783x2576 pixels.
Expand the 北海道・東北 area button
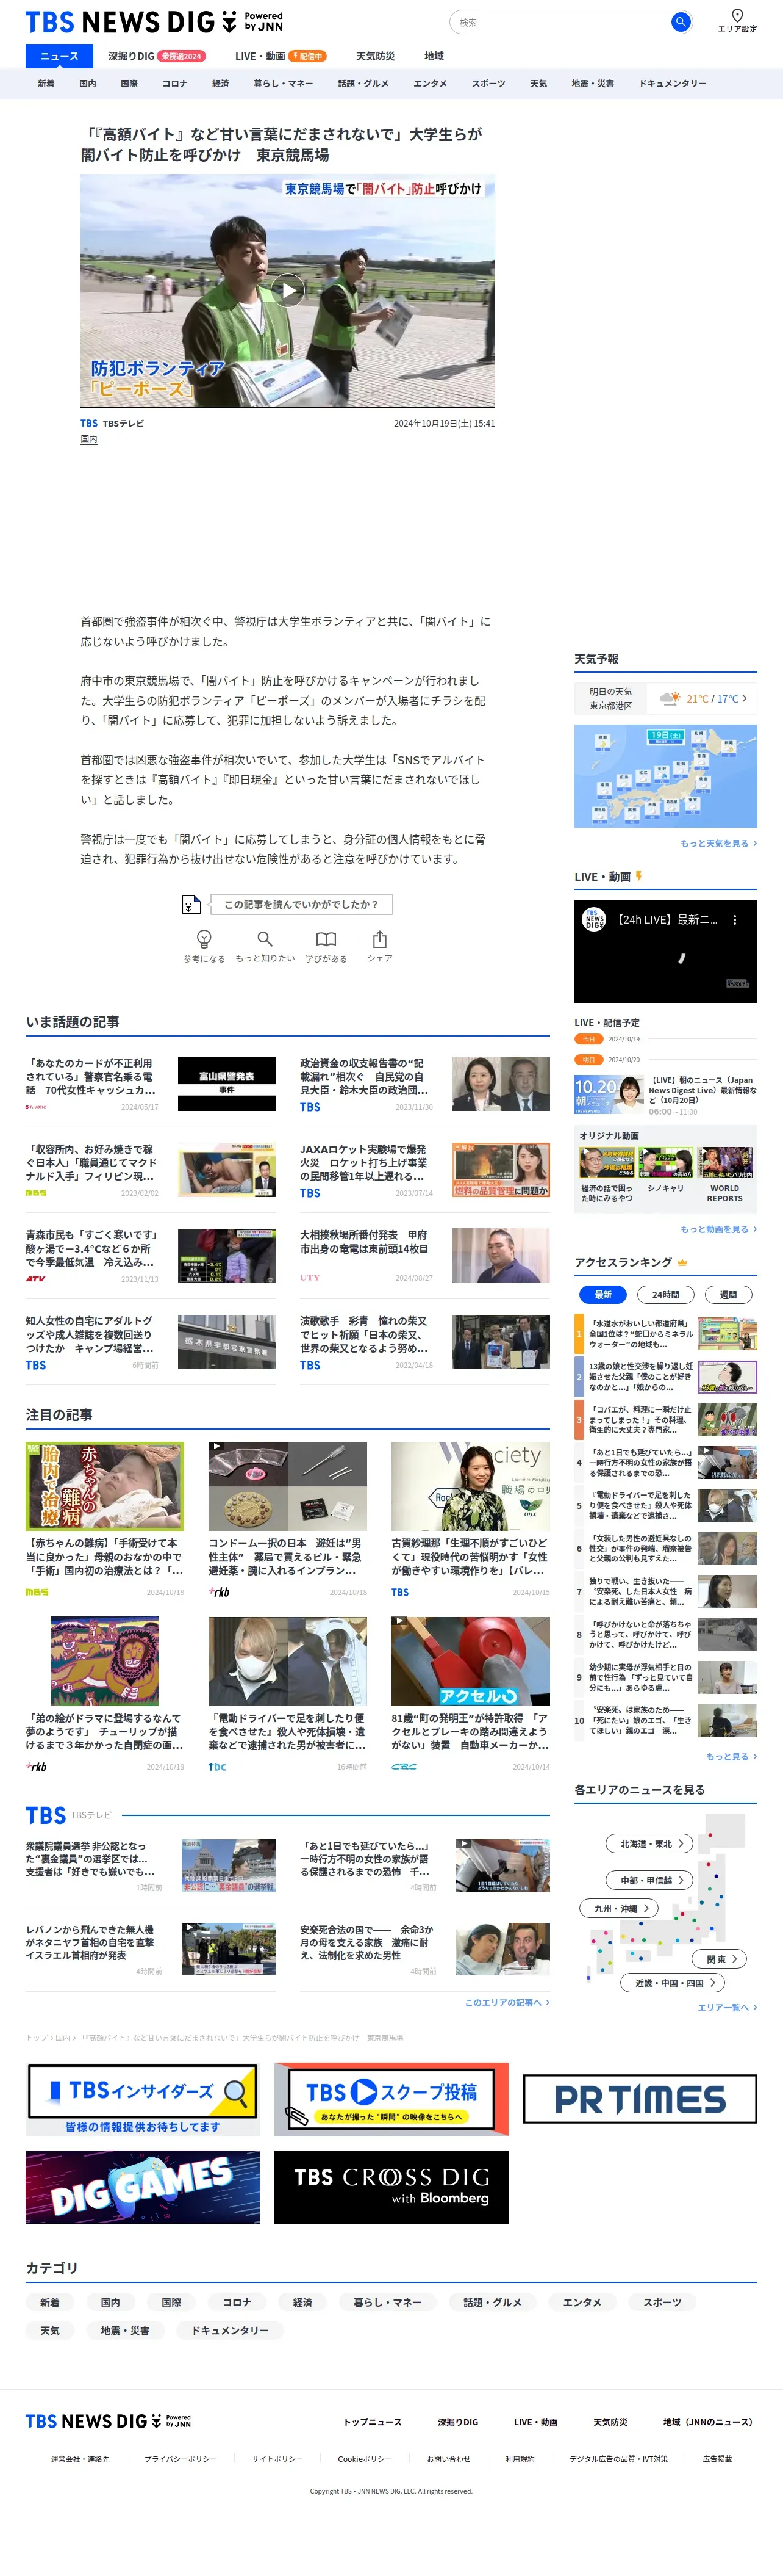[649, 1844]
